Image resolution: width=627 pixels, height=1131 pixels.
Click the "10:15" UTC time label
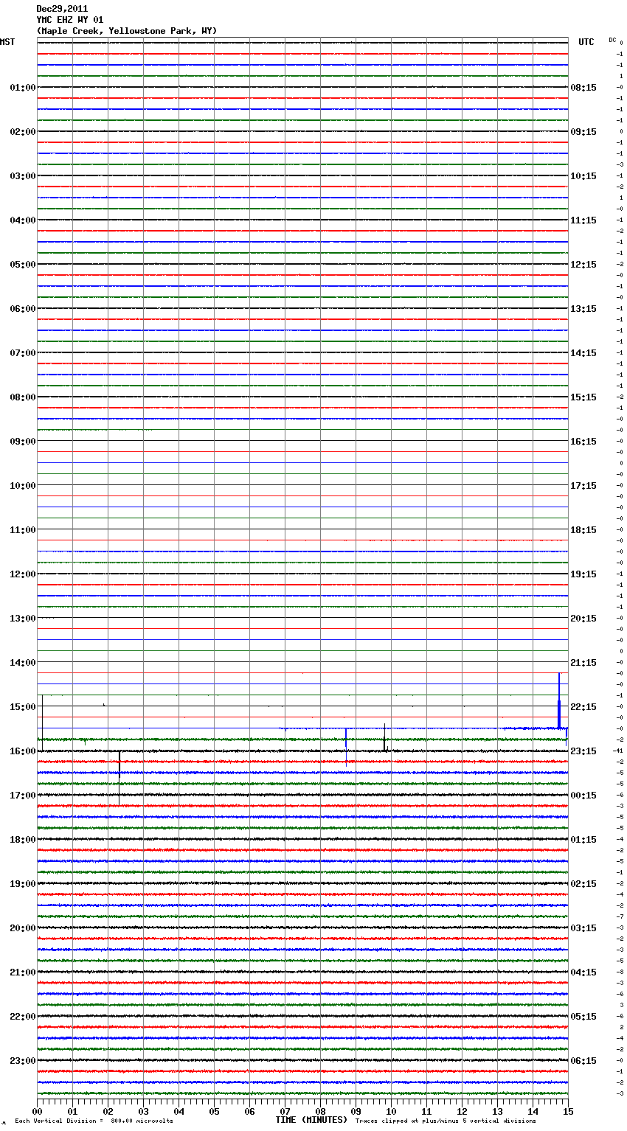583,176
